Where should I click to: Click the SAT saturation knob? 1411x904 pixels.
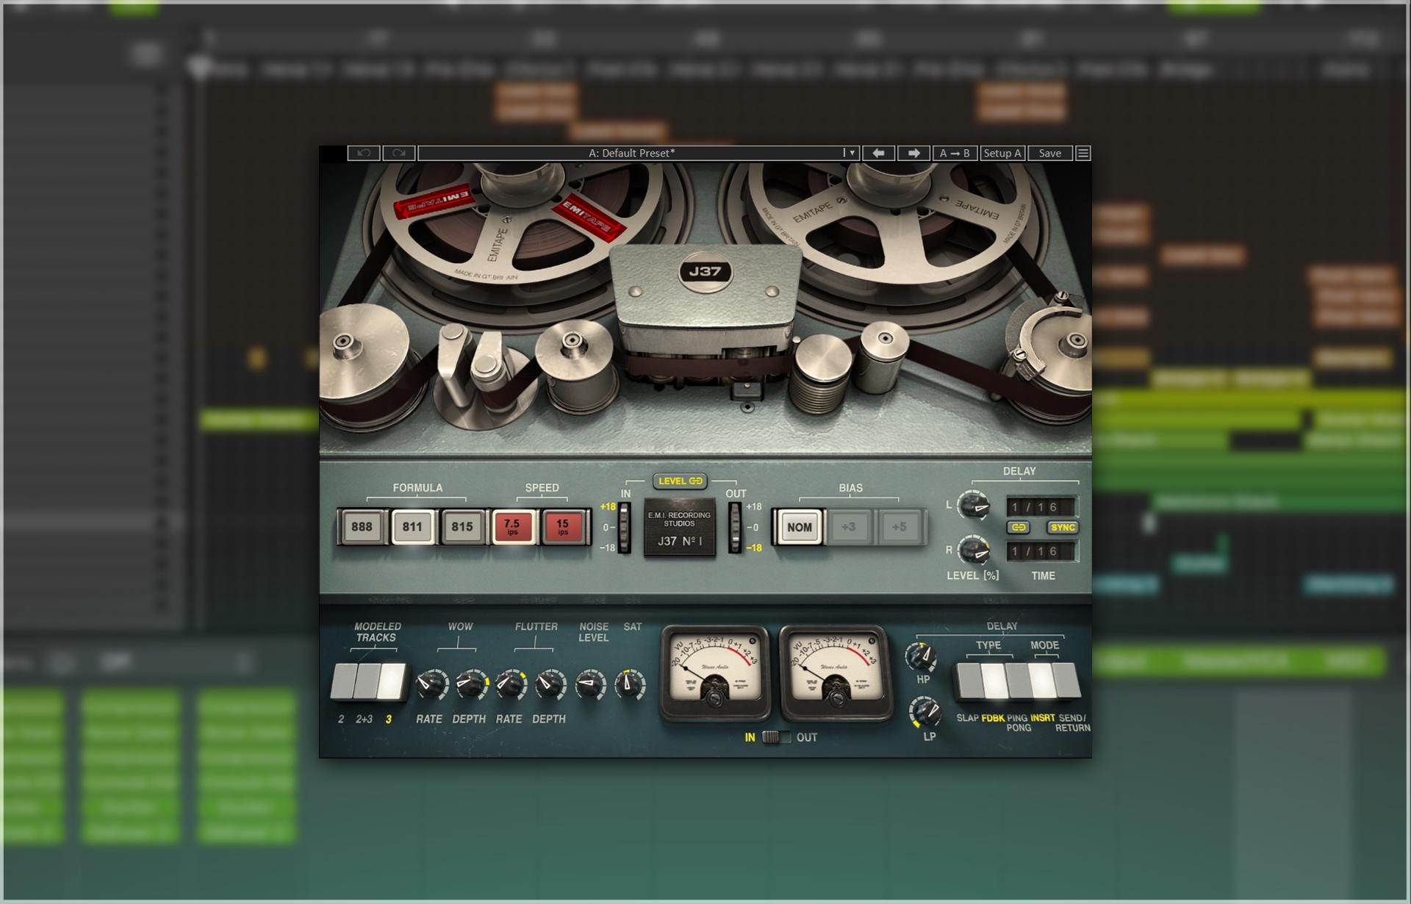point(630,685)
